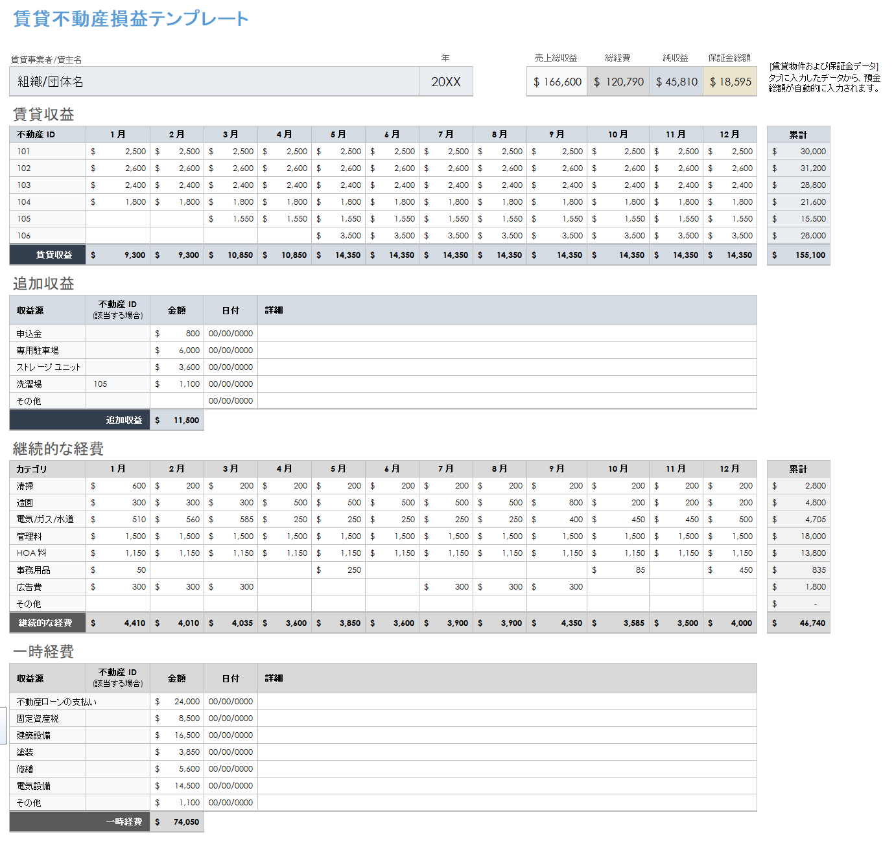Select the 14,500 amount for 電気設備
The width and height of the screenshot is (894, 841).
tap(177, 786)
